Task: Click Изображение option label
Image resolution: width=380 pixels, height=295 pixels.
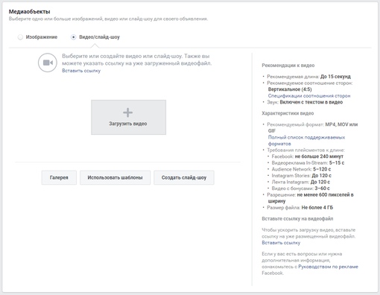Action: (x=42, y=37)
